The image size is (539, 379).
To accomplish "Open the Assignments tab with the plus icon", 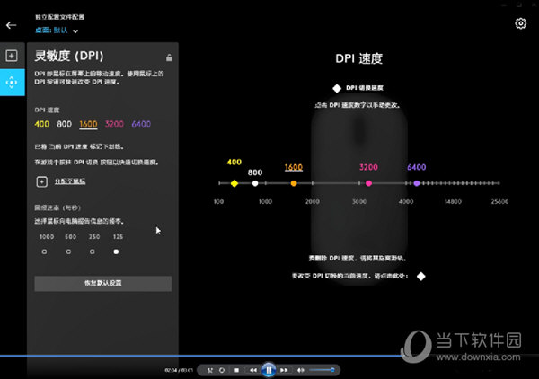I will pos(12,56).
